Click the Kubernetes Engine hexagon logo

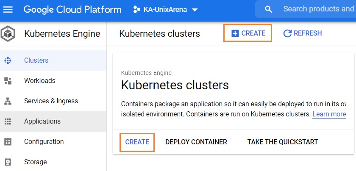point(8,34)
